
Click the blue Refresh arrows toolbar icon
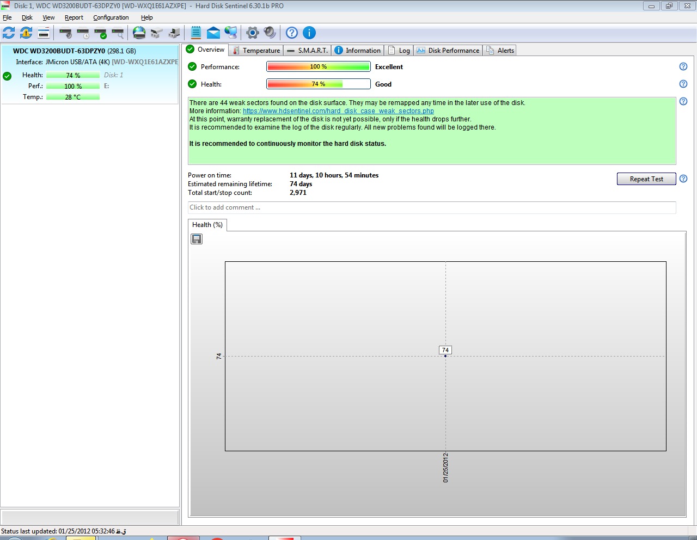pos(9,33)
